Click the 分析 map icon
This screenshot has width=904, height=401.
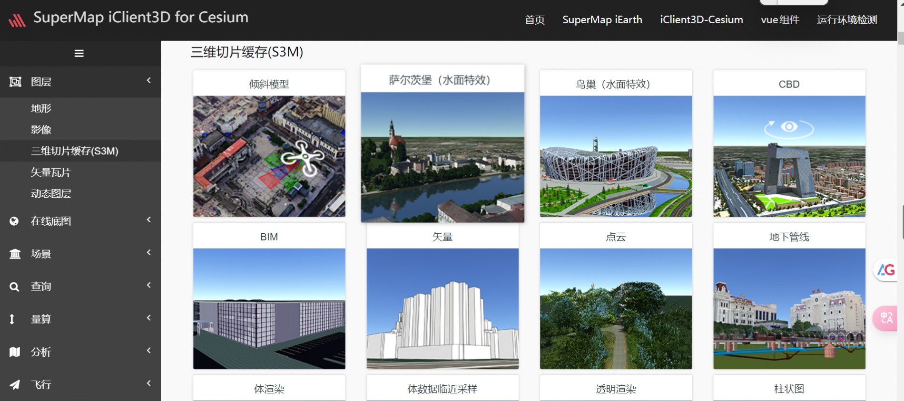tap(15, 352)
